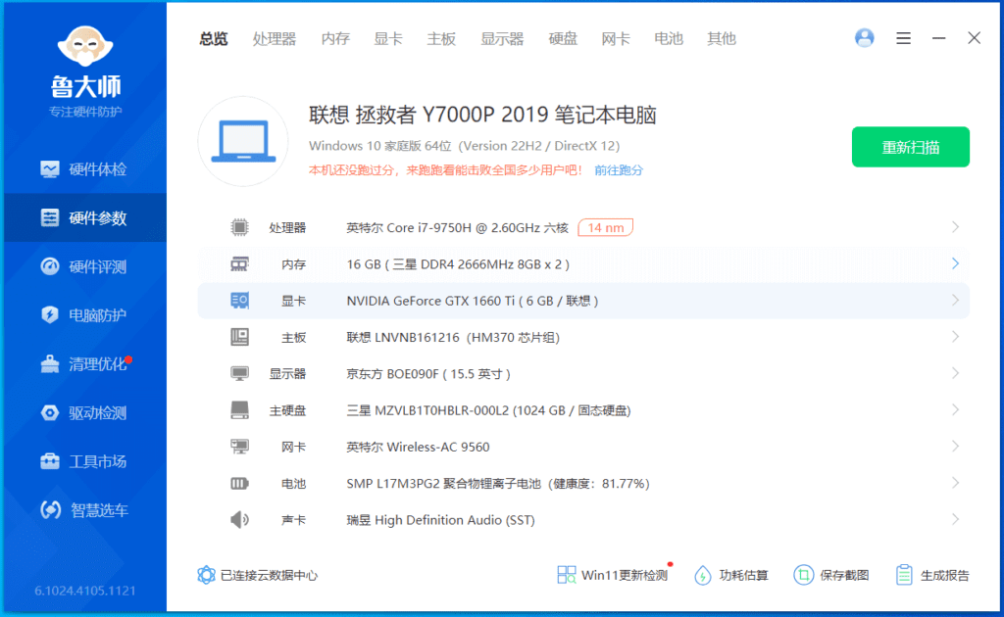Expand the 主硬盘 row chevron
Screen dimensions: 1004x617
[x=955, y=409]
